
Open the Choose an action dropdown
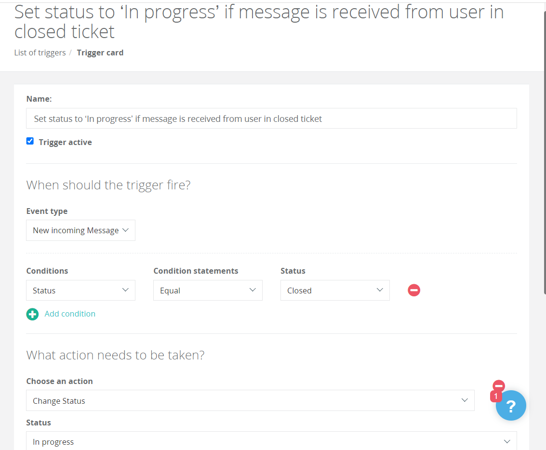[x=250, y=400]
